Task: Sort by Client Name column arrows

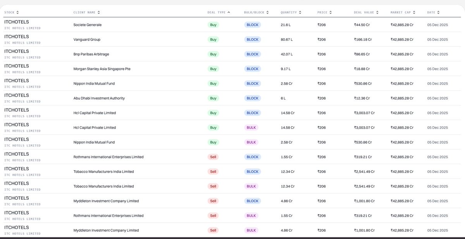Action: (99, 12)
